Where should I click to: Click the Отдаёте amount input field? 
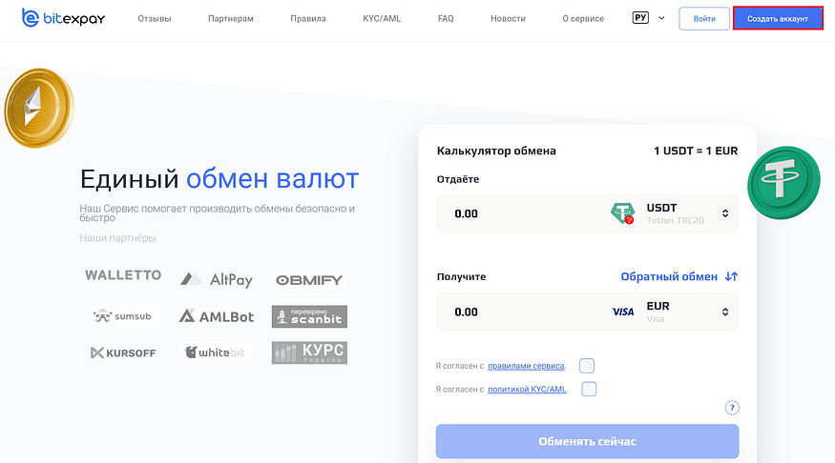[x=522, y=213]
